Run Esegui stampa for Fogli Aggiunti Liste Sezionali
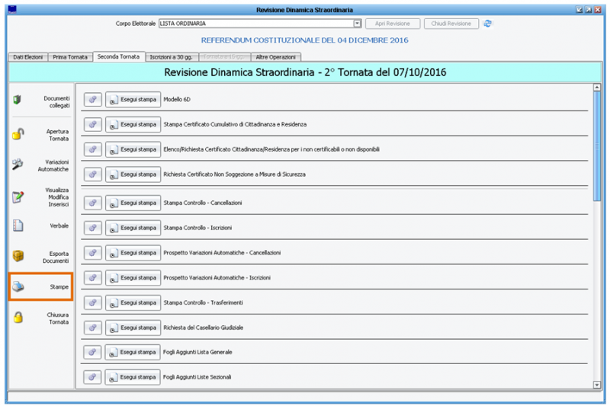This screenshot has width=610, height=406. 133,377
